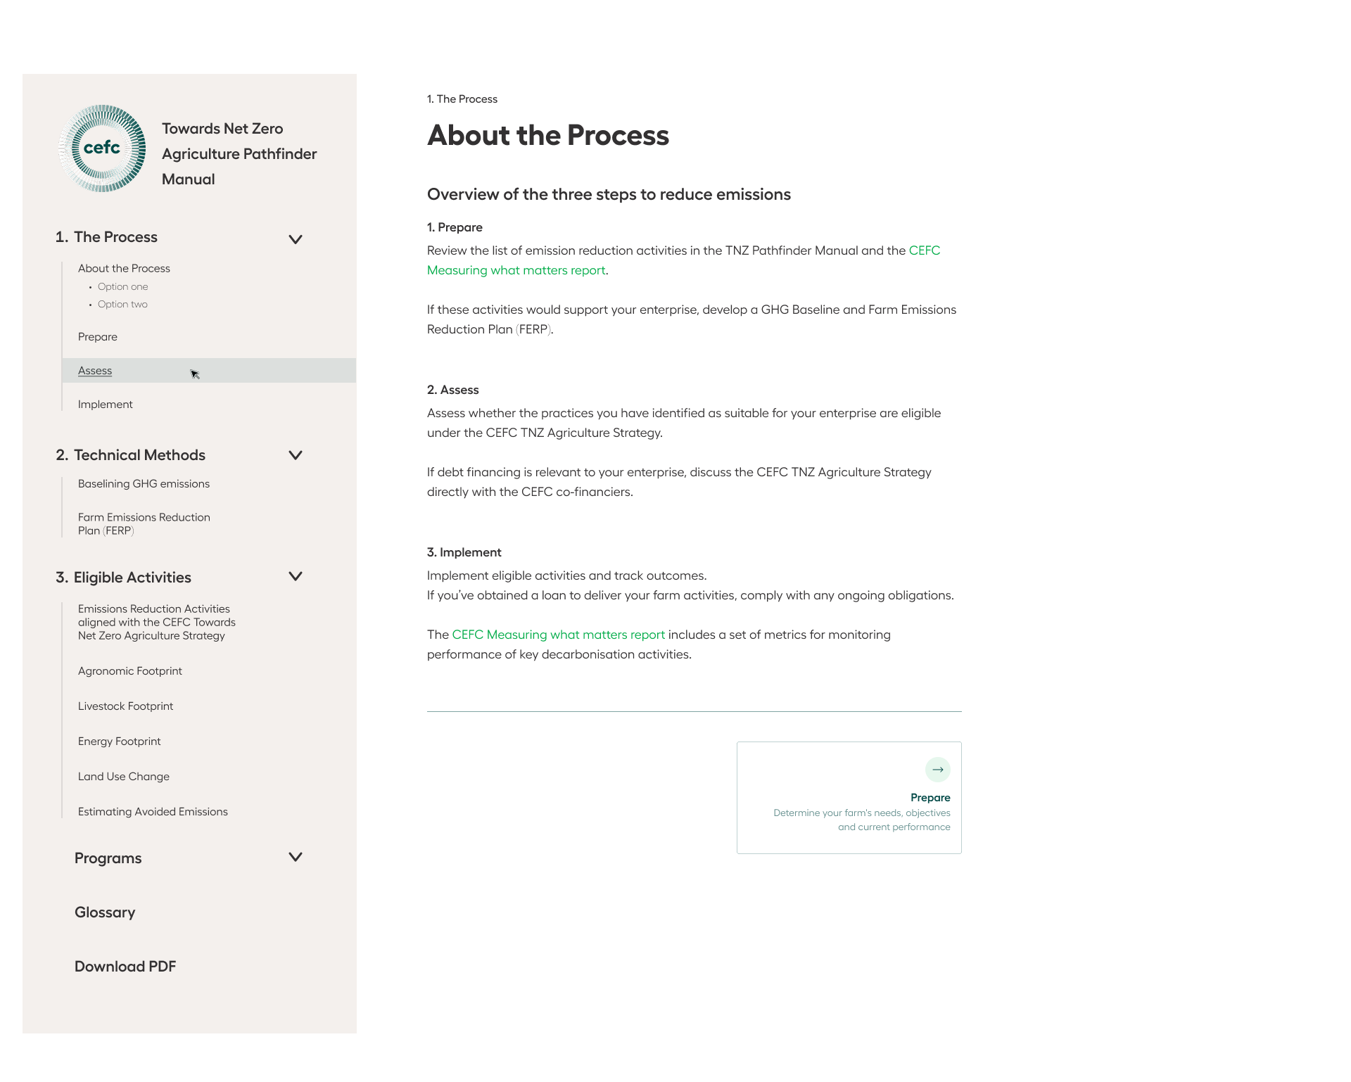Expand the Programs section chevron
This screenshot has width=1351, height=1082.
pos(296,857)
